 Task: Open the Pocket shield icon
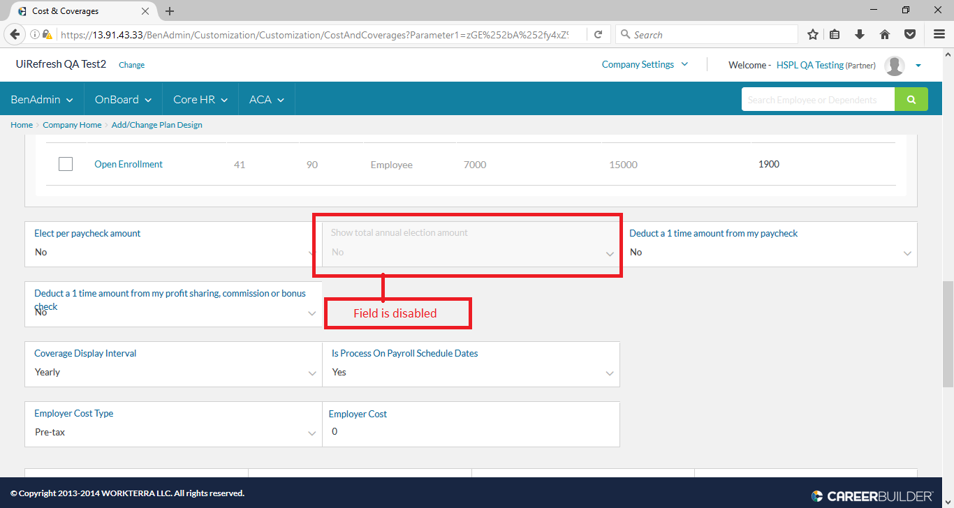(909, 34)
